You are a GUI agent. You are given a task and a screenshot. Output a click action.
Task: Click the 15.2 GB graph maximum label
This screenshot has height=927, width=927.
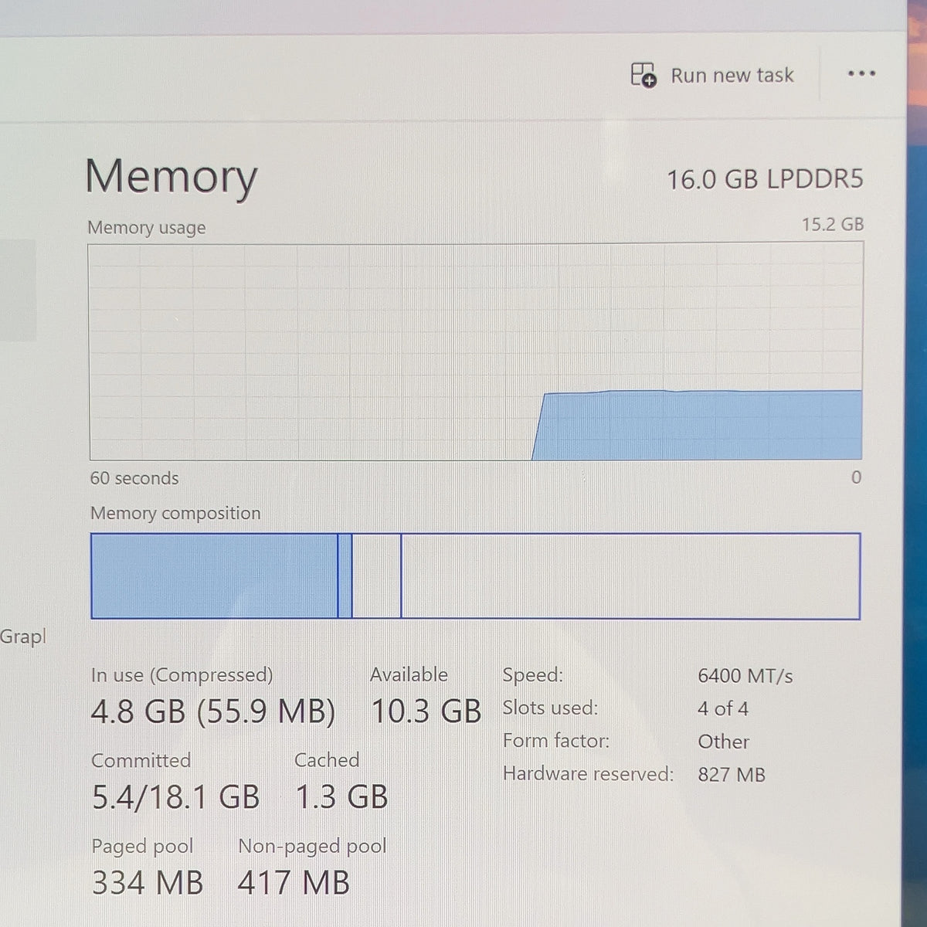(x=833, y=225)
